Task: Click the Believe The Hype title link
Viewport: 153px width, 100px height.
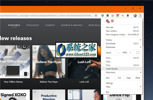Action: pyautogui.click(x=49, y=82)
